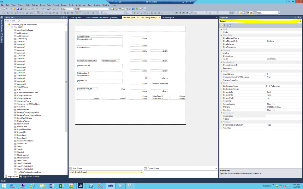The image size is (303, 189).
Task: Toggle Italic formatting in the toolbar
Action: click(x=138, y=13)
